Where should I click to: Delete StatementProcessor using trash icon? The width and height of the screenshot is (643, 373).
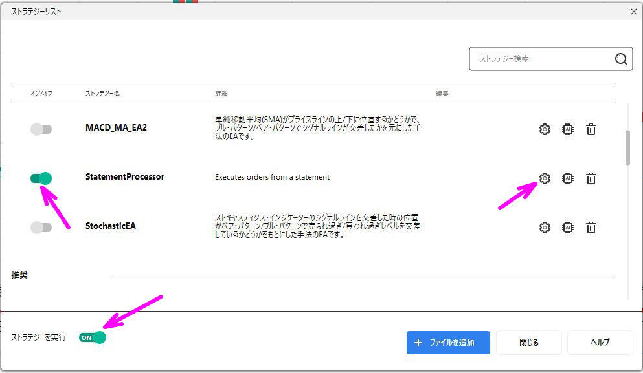(x=591, y=178)
